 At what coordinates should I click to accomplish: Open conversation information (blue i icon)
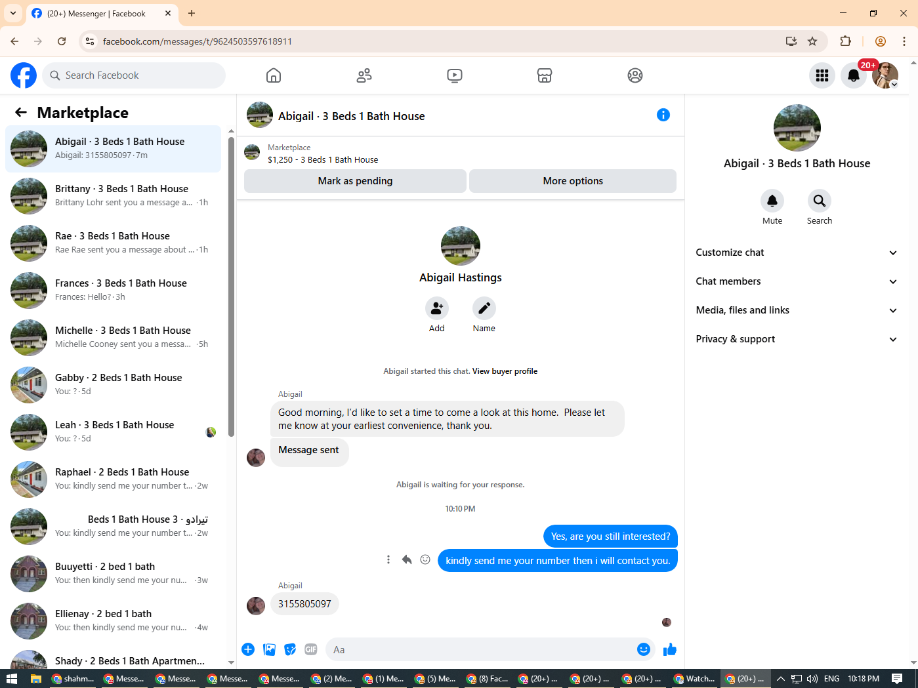tap(663, 115)
